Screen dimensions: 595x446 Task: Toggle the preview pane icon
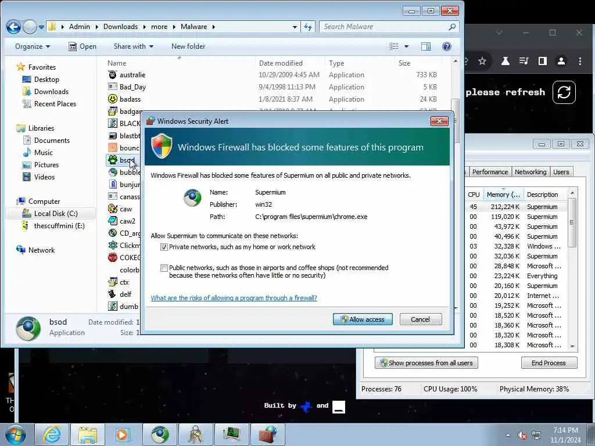[x=426, y=46]
